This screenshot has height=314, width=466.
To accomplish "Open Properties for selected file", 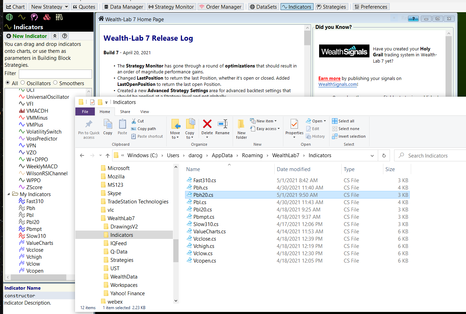I will point(294,128).
